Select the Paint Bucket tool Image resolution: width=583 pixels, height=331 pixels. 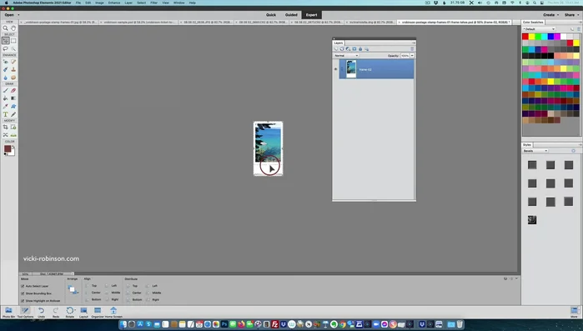(6, 98)
